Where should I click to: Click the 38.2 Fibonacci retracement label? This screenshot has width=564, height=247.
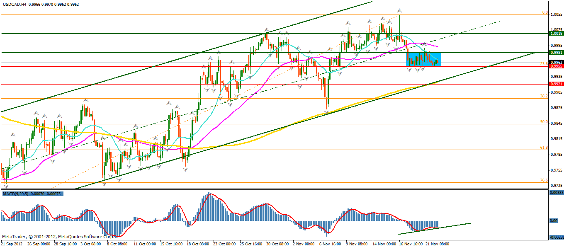tap(544, 96)
